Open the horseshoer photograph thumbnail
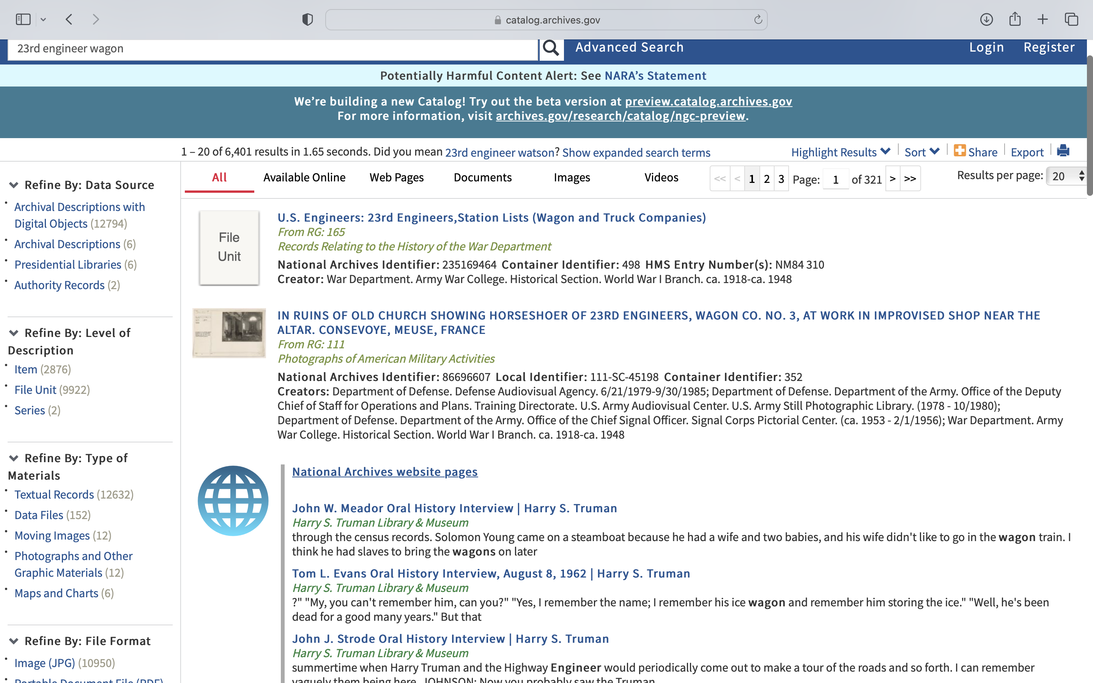 (229, 333)
